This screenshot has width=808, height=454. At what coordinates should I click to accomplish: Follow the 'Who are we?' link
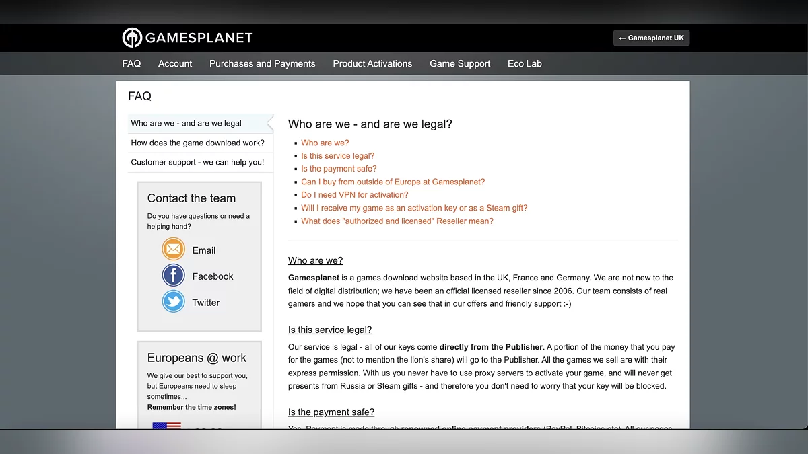[x=325, y=143]
